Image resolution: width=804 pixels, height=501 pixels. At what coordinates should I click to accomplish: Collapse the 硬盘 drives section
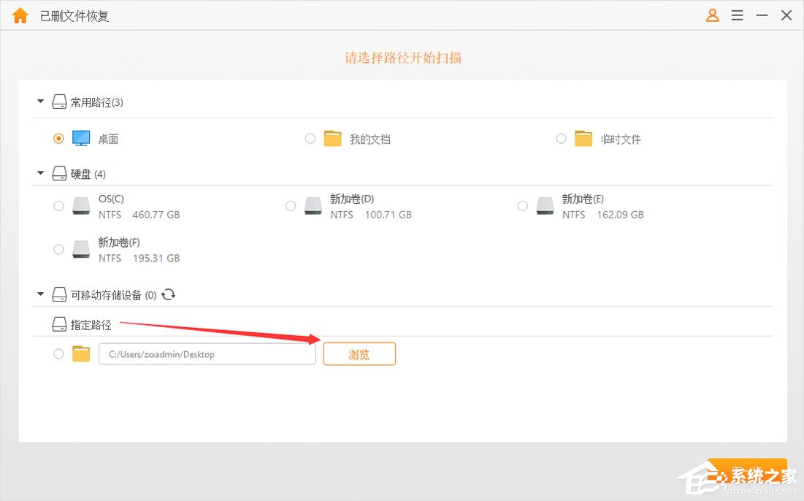tap(40, 173)
